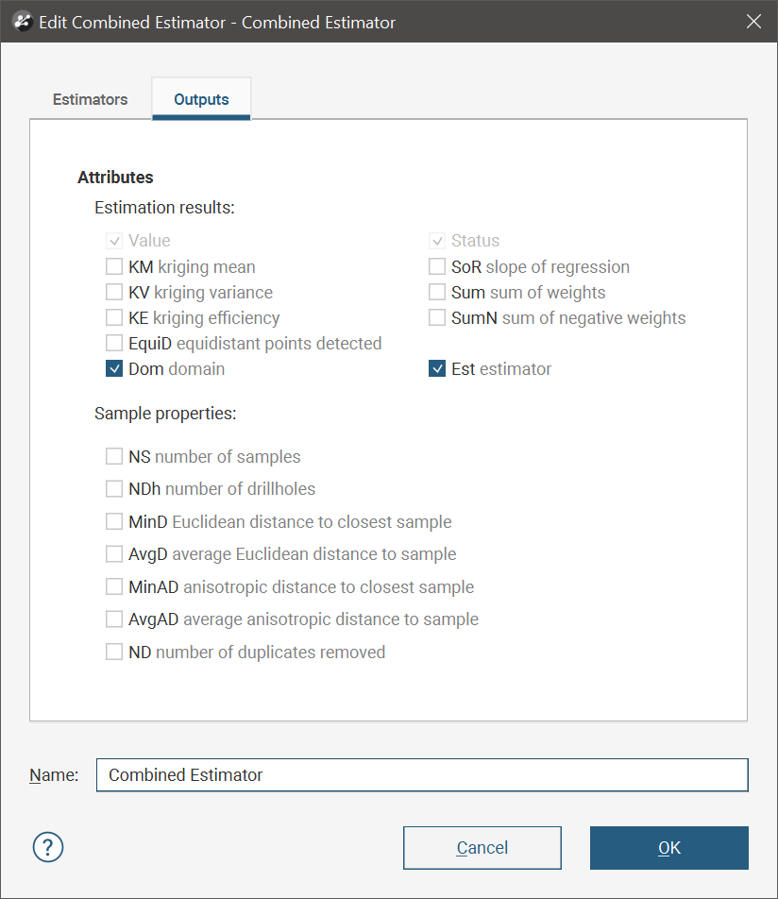Click the Name input field
The width and height of the screenshot is (778, 899).
coord(422,775)
